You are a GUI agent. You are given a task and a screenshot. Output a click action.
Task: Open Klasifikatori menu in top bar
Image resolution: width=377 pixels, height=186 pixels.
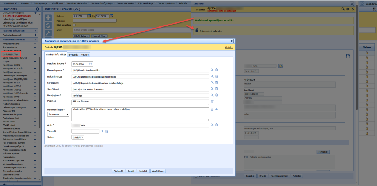click(57, 4)
